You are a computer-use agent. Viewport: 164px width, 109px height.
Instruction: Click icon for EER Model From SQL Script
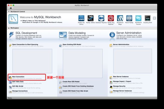point(61,92)
